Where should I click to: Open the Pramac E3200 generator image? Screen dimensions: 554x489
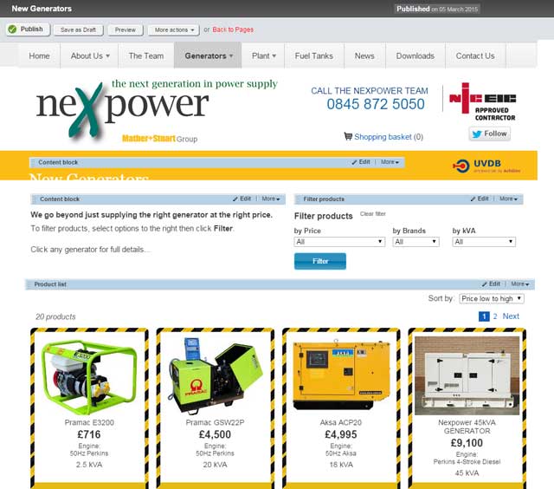point(89,376)
